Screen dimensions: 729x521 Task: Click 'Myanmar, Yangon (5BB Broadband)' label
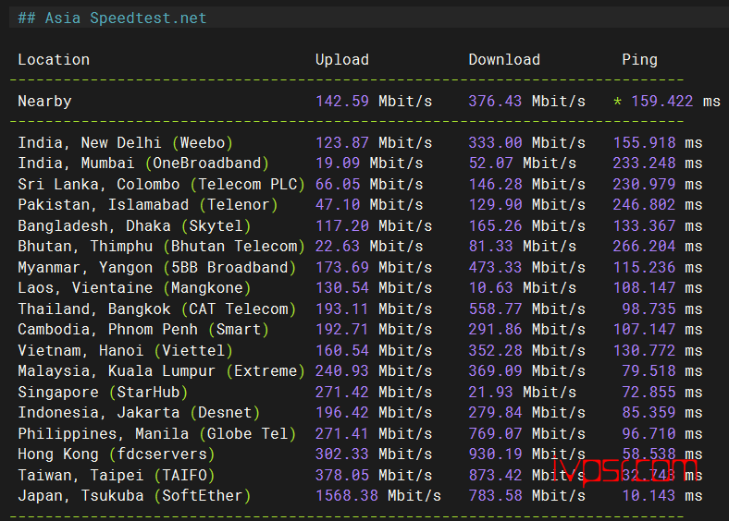157,268
